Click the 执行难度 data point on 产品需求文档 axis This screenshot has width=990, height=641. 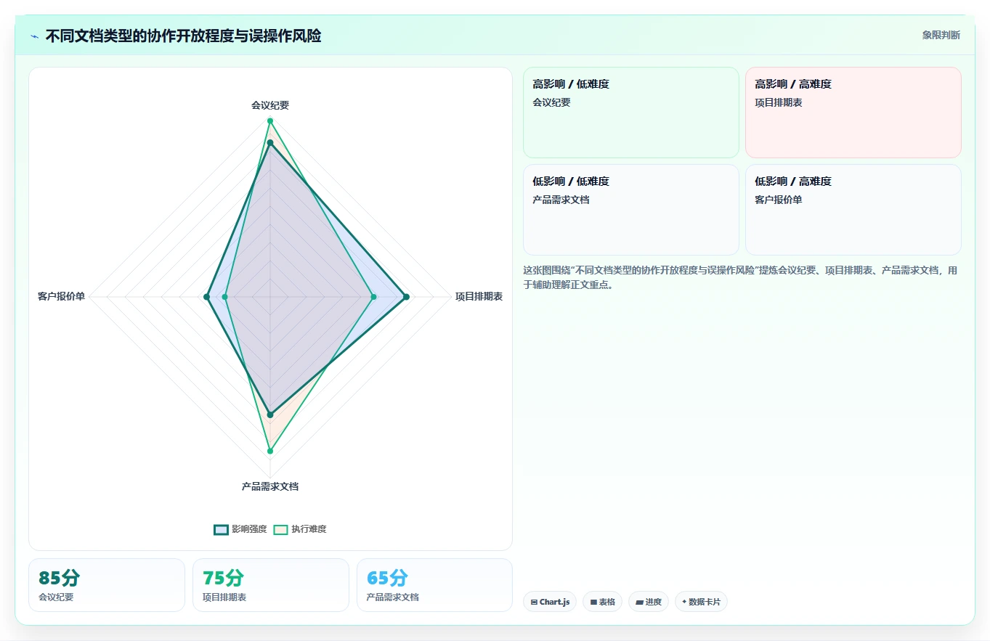(270, 451)
